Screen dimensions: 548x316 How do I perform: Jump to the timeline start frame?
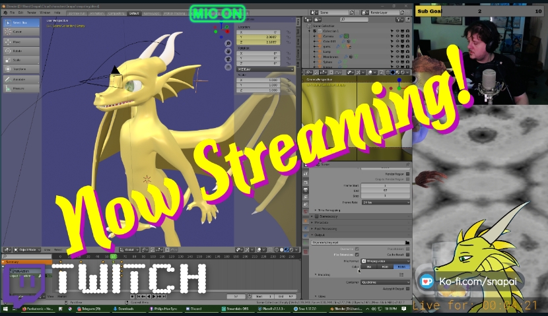click(x=139, y=296)
